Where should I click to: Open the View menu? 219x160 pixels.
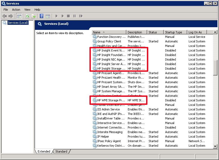(x=27, y=10)
